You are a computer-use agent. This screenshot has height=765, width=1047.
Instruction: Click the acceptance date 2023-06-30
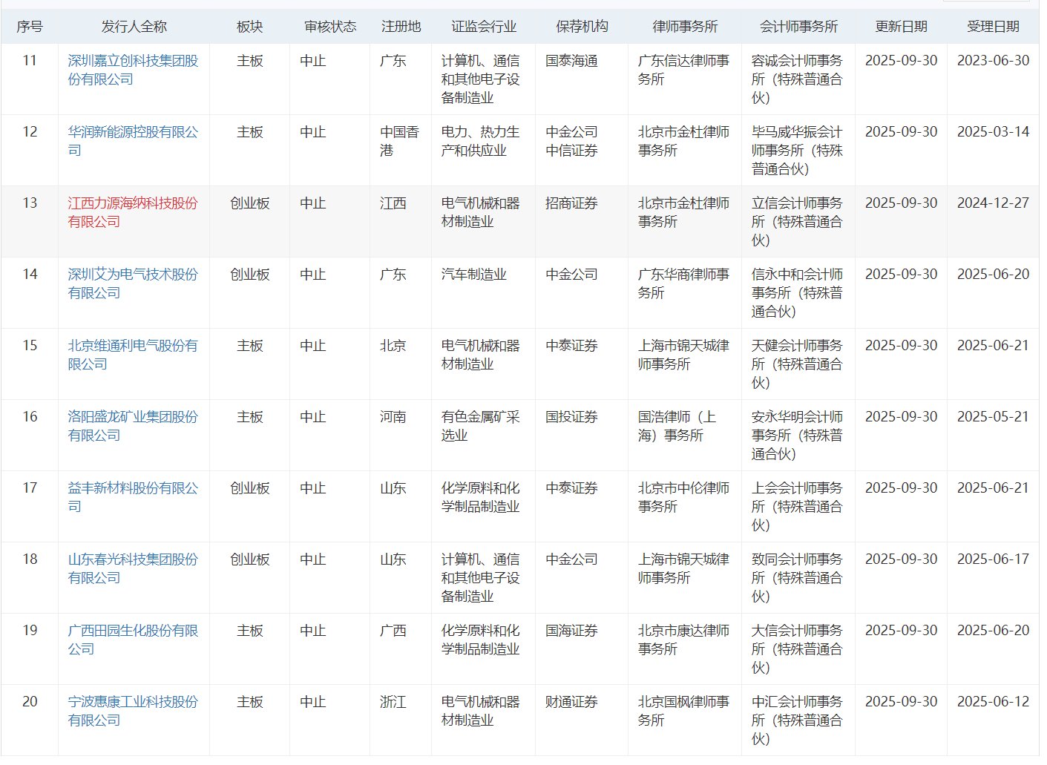[994, 61]
